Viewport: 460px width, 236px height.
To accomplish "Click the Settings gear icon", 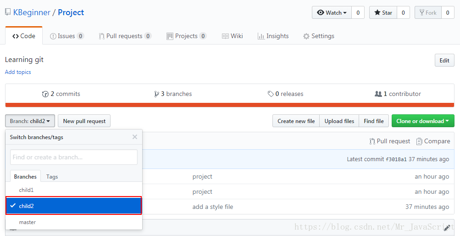I will [x=306, y=36].
